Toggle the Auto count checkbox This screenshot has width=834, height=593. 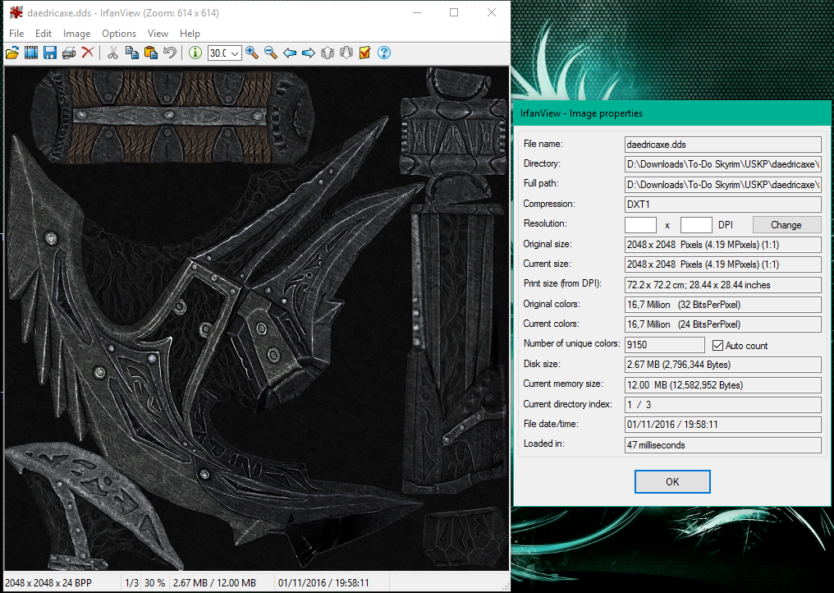(717, 346)
